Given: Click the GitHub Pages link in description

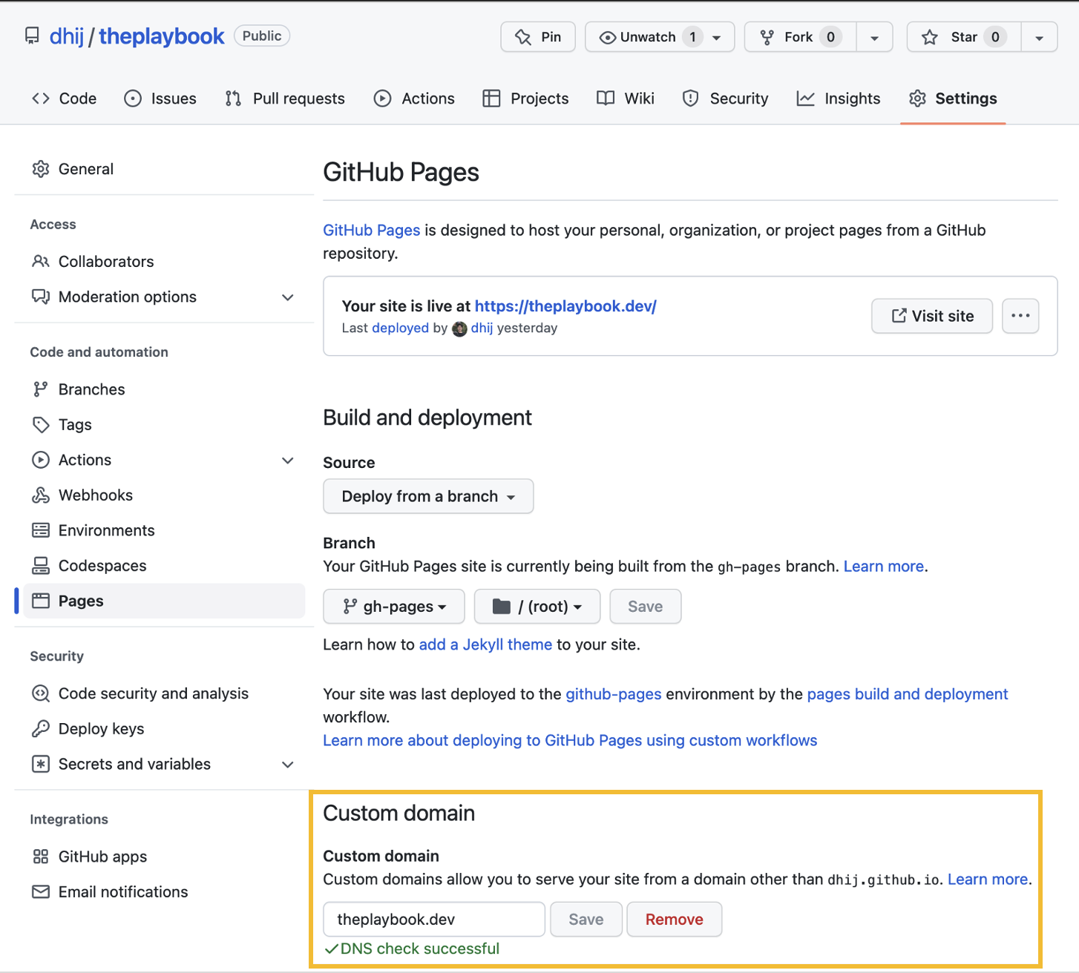Looking at the screenshot, I should coord(372,230).
